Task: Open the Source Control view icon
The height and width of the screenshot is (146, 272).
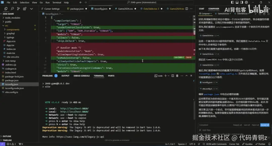Action: click(19, 9)
